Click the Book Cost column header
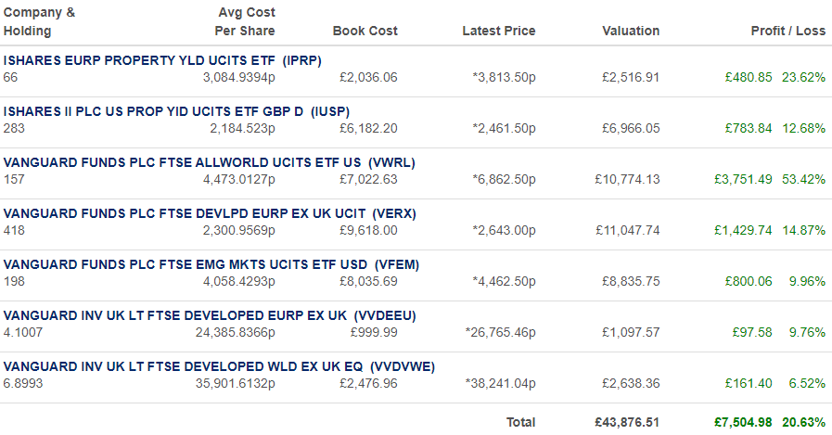832x435 pixels. point(365,31)
